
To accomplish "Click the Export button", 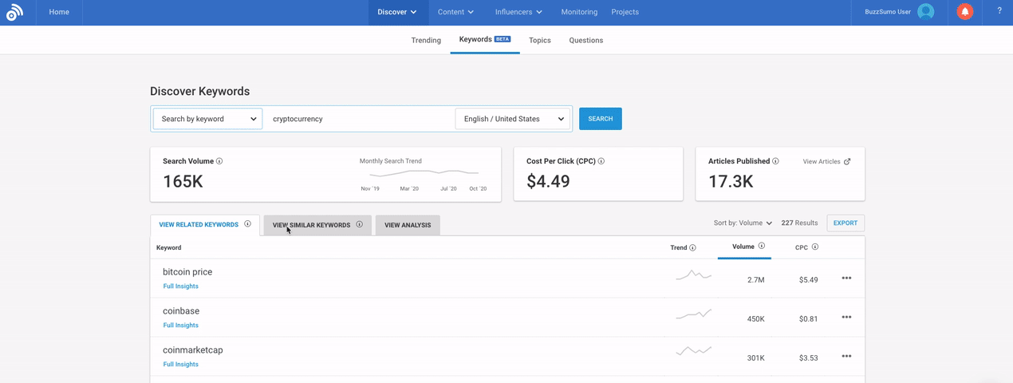I will (845, 223).
